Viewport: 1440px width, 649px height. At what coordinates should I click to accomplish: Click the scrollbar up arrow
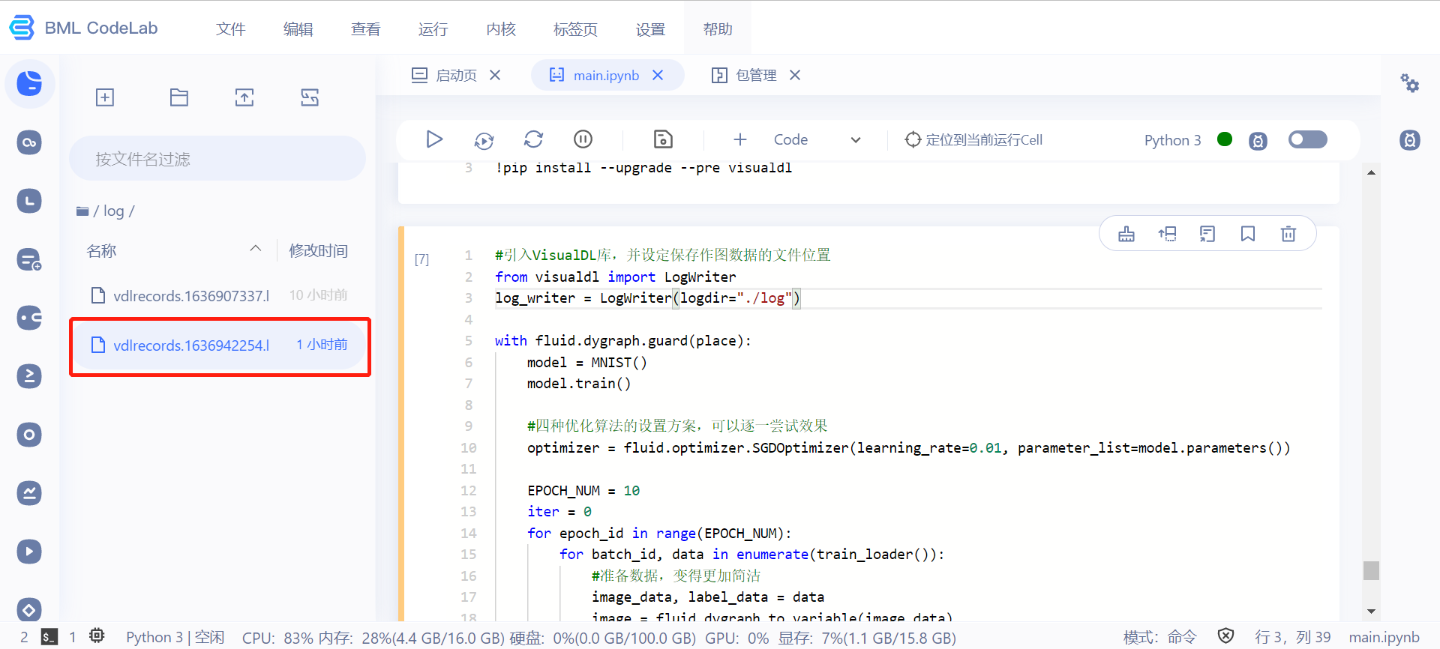coord(1371,172)
